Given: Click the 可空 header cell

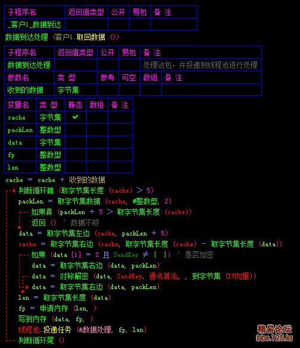Looking at the screenshot, I should [129, 78].
